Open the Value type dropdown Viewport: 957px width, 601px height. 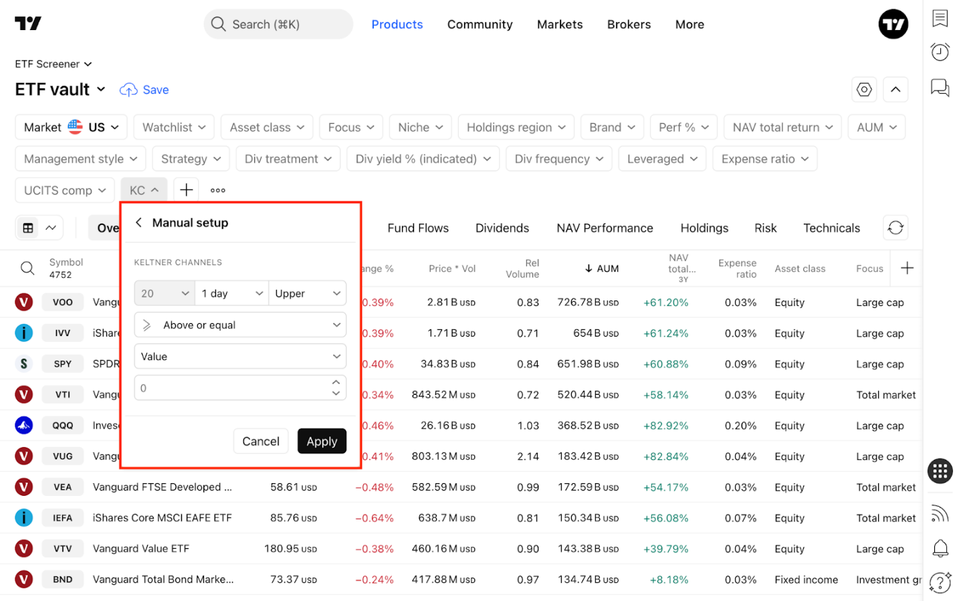(240, 356)
